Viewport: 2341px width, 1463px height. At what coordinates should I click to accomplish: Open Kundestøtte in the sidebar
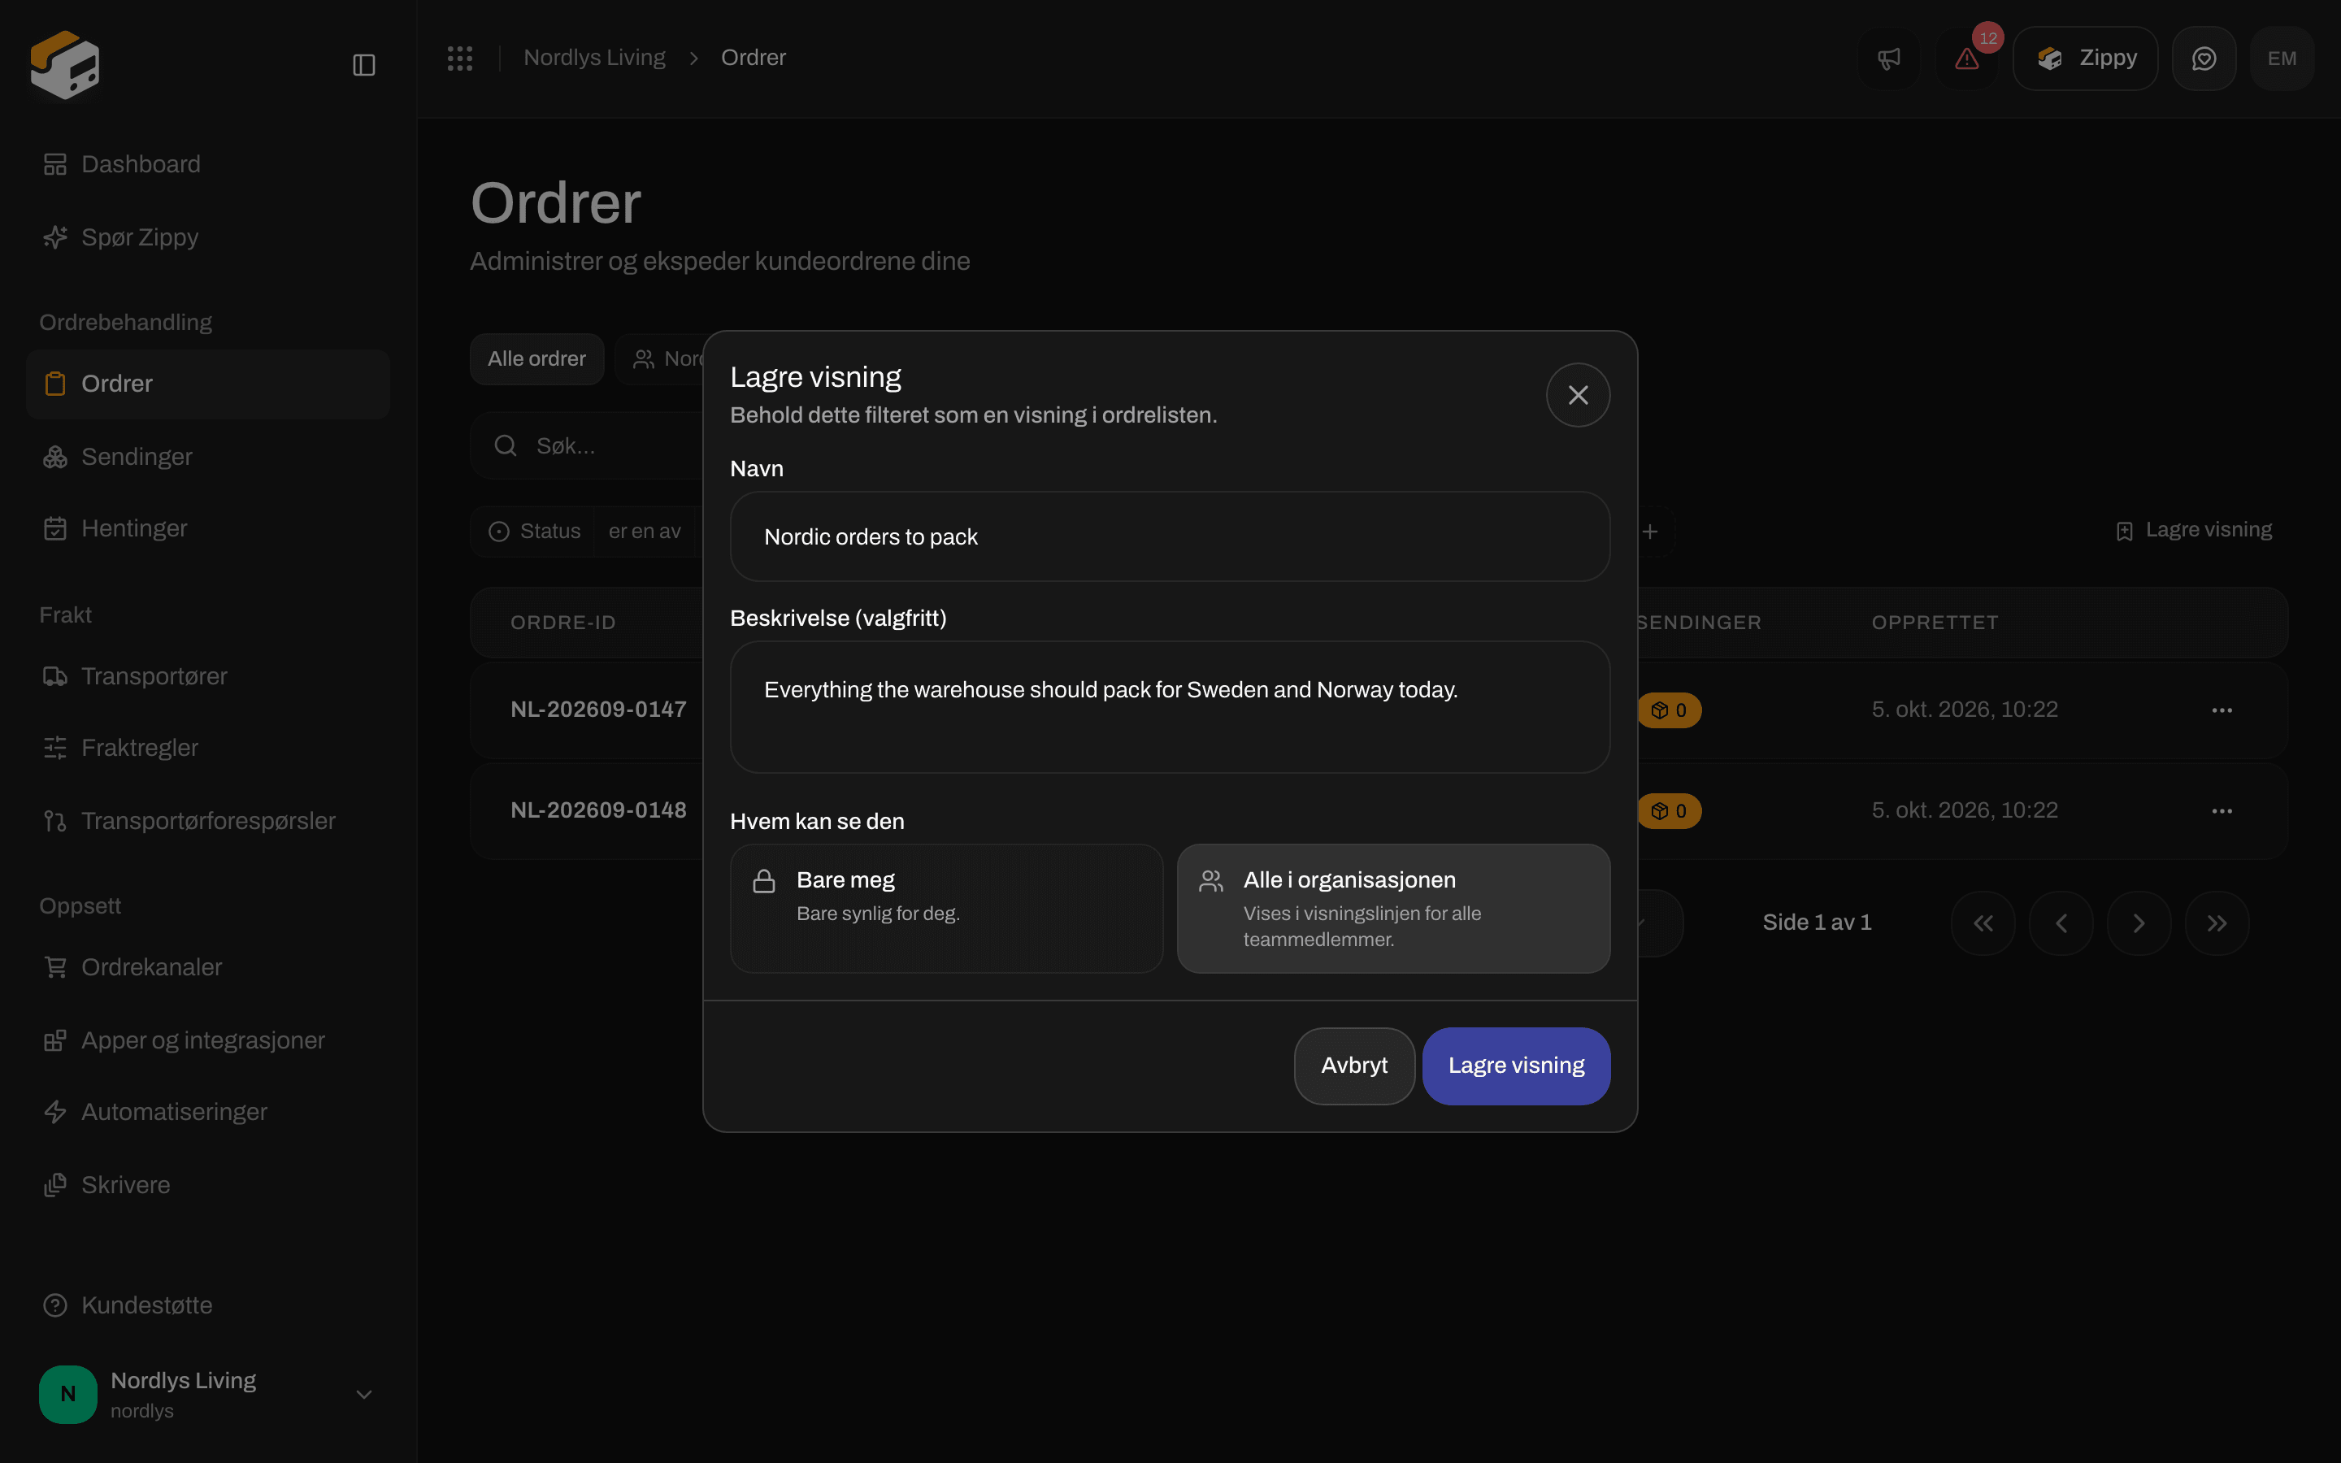click(208, 1305)
